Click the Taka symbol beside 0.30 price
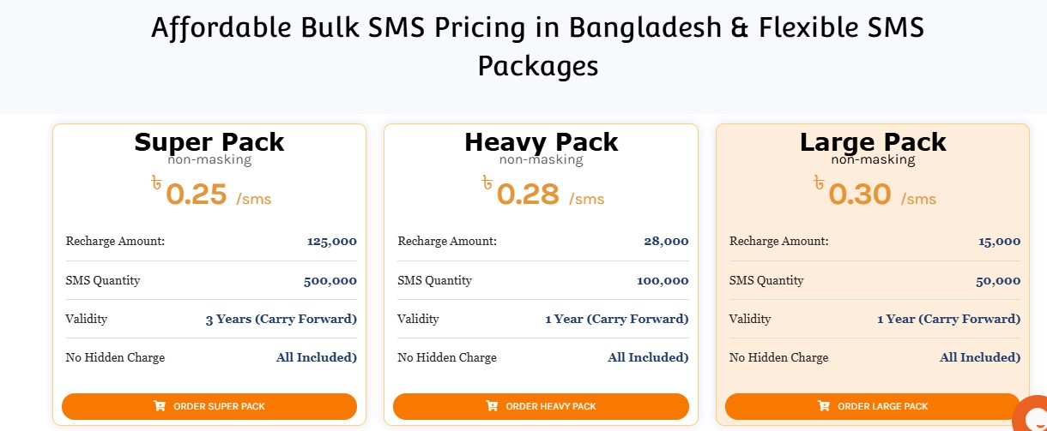Viewport: 1047px width, 431px height. [x=819, y=183]
